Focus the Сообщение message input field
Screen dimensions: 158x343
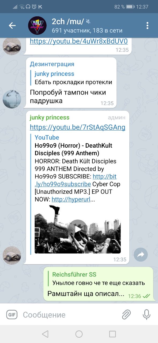[70, 315]
